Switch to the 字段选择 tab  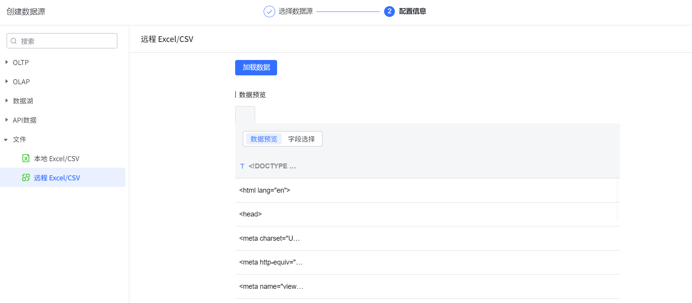click(301, 139)
